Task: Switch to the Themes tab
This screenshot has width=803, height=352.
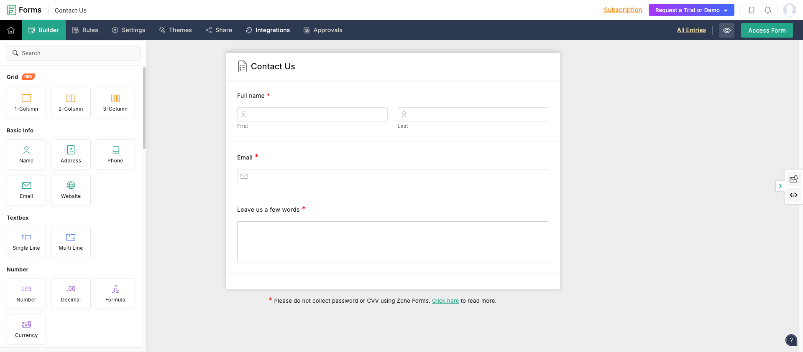Action: coord(175,30)
